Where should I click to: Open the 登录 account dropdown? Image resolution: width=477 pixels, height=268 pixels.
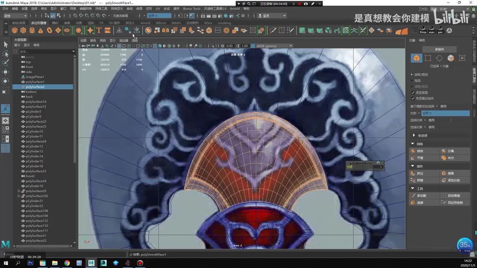272,16
